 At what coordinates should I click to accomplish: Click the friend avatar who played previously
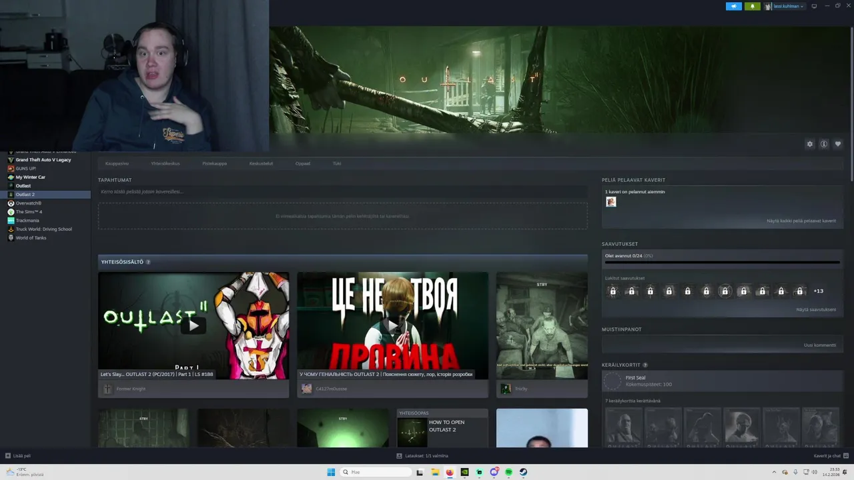610,202
